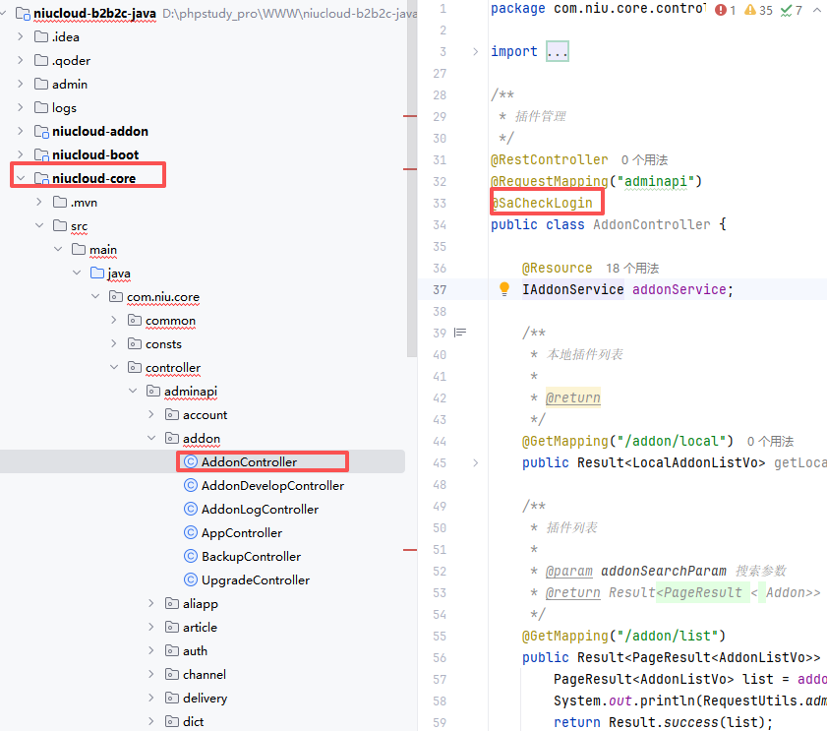
Task: Collapse the niucloud-core module node
Action: 21,179
